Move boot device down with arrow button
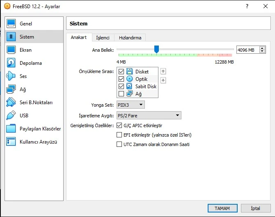This screenshot has height=217, width=275. click(x=163, y=80)
